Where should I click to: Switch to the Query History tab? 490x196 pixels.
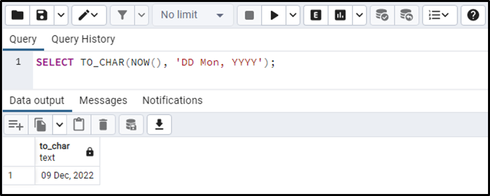pos(83,39)
